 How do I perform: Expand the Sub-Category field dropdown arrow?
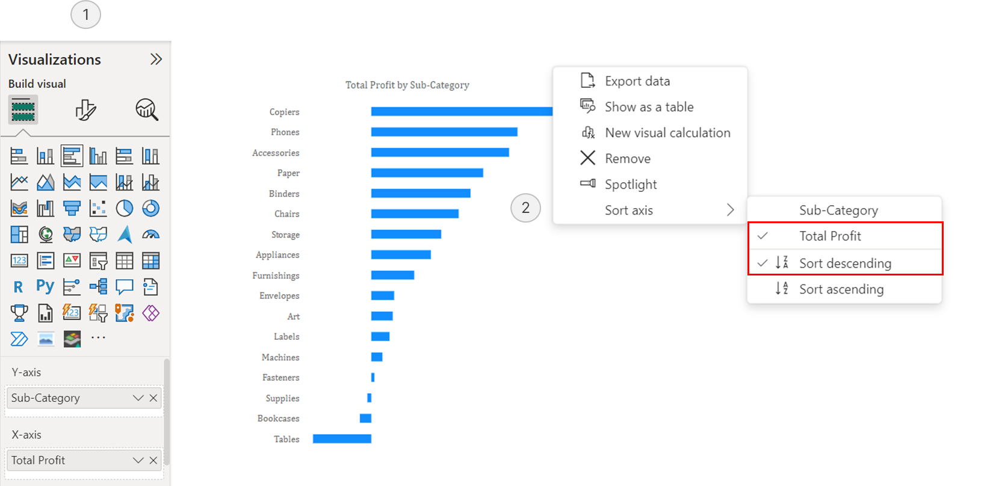(138, 398)
